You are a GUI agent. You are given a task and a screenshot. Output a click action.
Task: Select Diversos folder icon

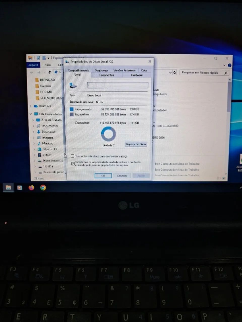point(38,86)
